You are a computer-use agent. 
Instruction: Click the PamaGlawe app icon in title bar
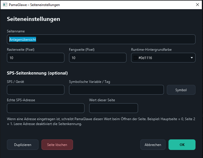[x=5, y=5]
